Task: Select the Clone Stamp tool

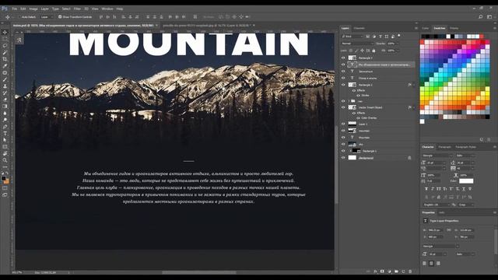Action: tap(5, 86)
